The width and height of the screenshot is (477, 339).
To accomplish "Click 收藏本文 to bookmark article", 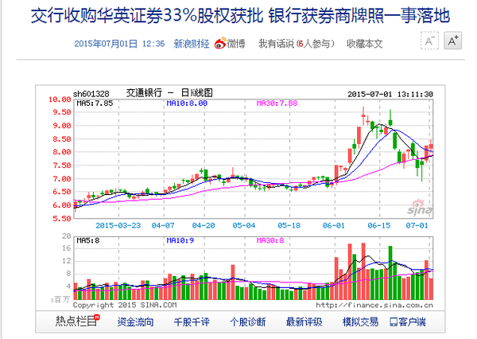I will pos(364,44).
